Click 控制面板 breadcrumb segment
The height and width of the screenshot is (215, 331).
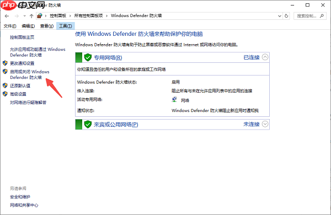click(58, 16)
